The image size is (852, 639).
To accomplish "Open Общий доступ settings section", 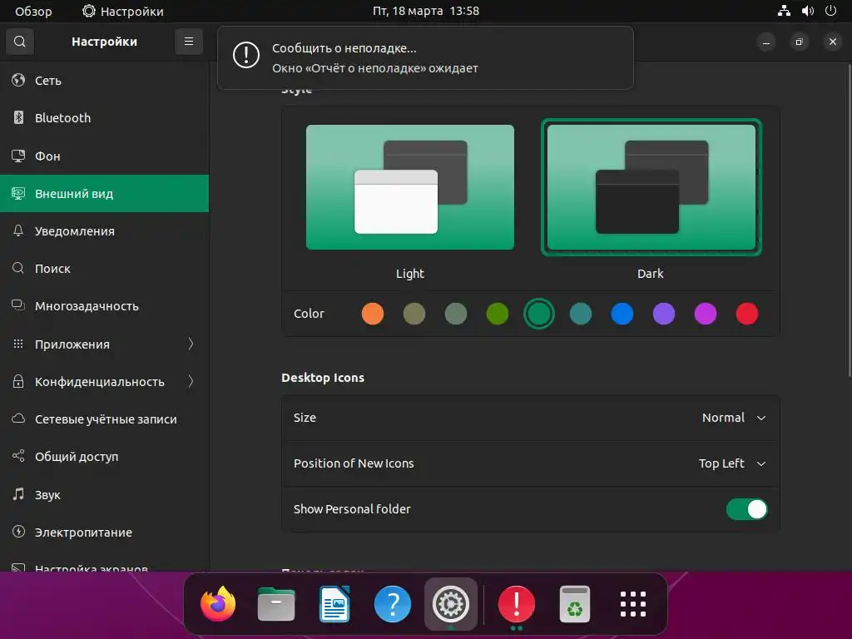I will [x=104, y=456].
